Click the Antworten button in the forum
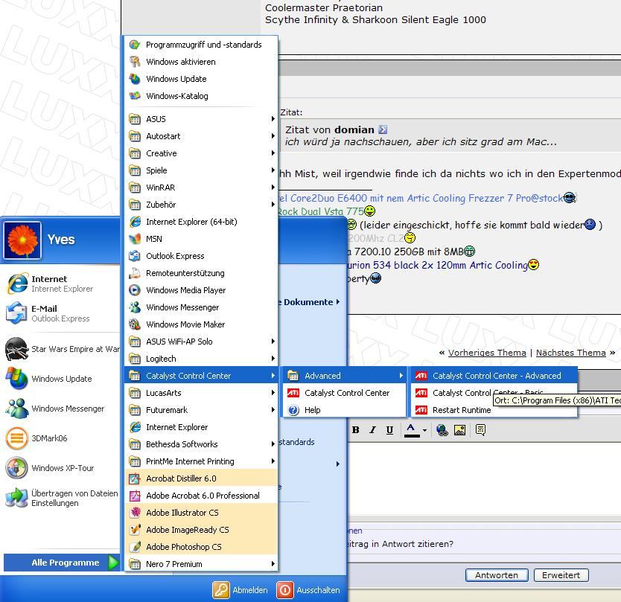 coord(497,575)
